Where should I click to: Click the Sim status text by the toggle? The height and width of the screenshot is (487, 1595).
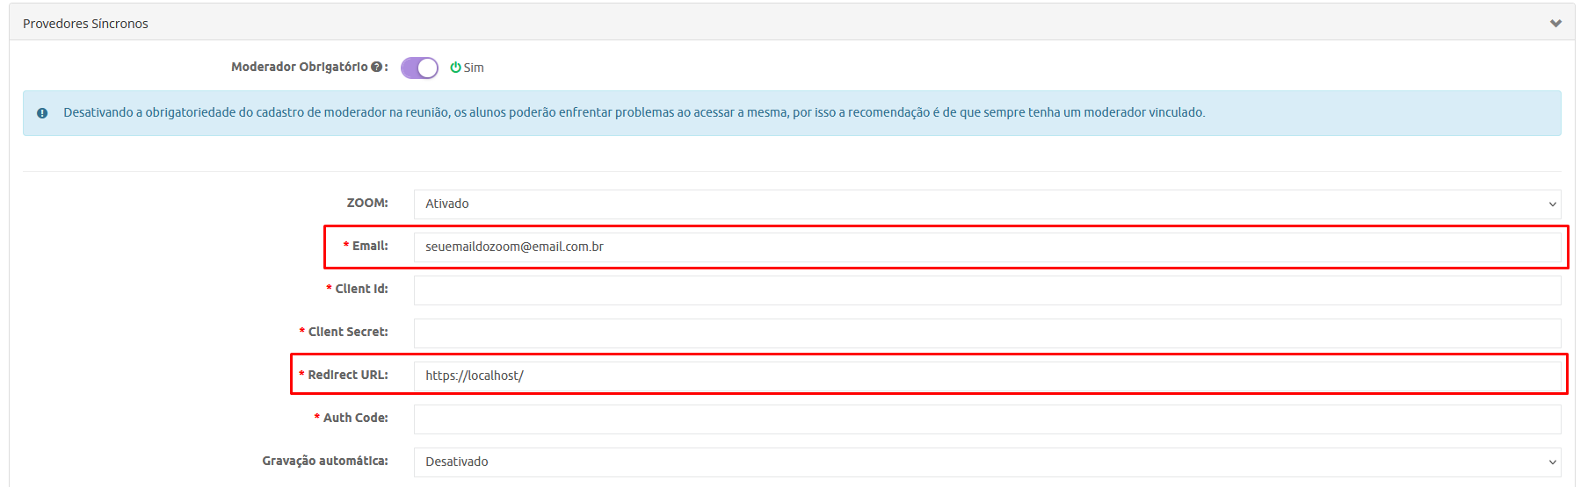click(474, 68)
